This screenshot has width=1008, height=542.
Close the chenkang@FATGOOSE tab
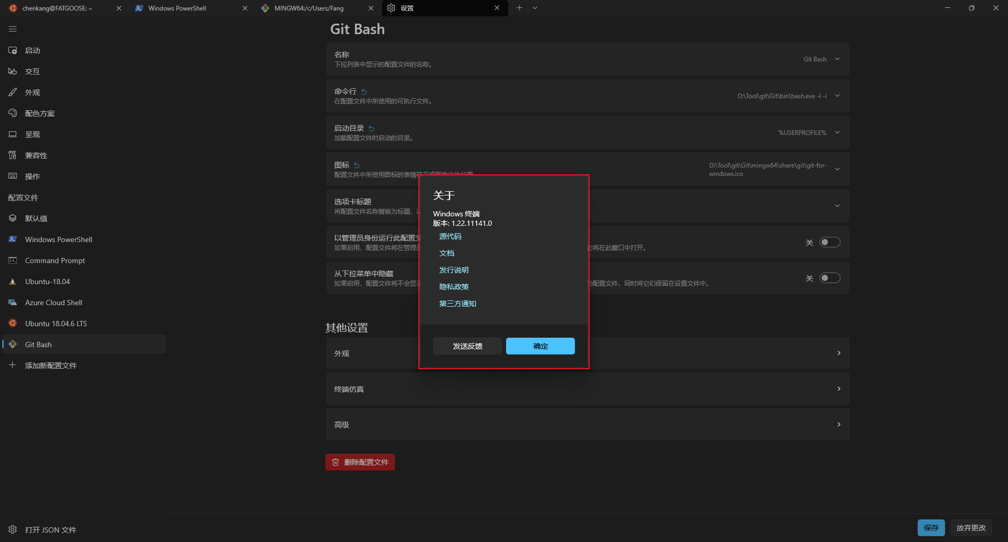(x=119, y=8)
